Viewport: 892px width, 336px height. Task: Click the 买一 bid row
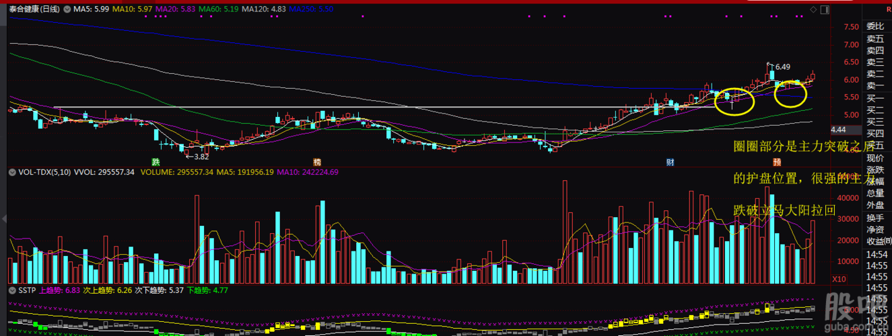point(874,98)
